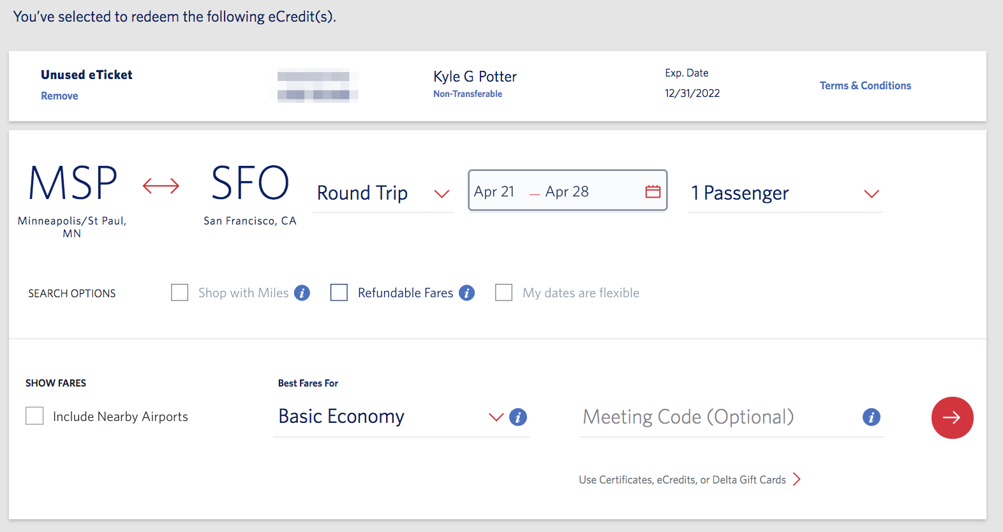Enable Include Nearby Airports

click(x=34, y=415)
